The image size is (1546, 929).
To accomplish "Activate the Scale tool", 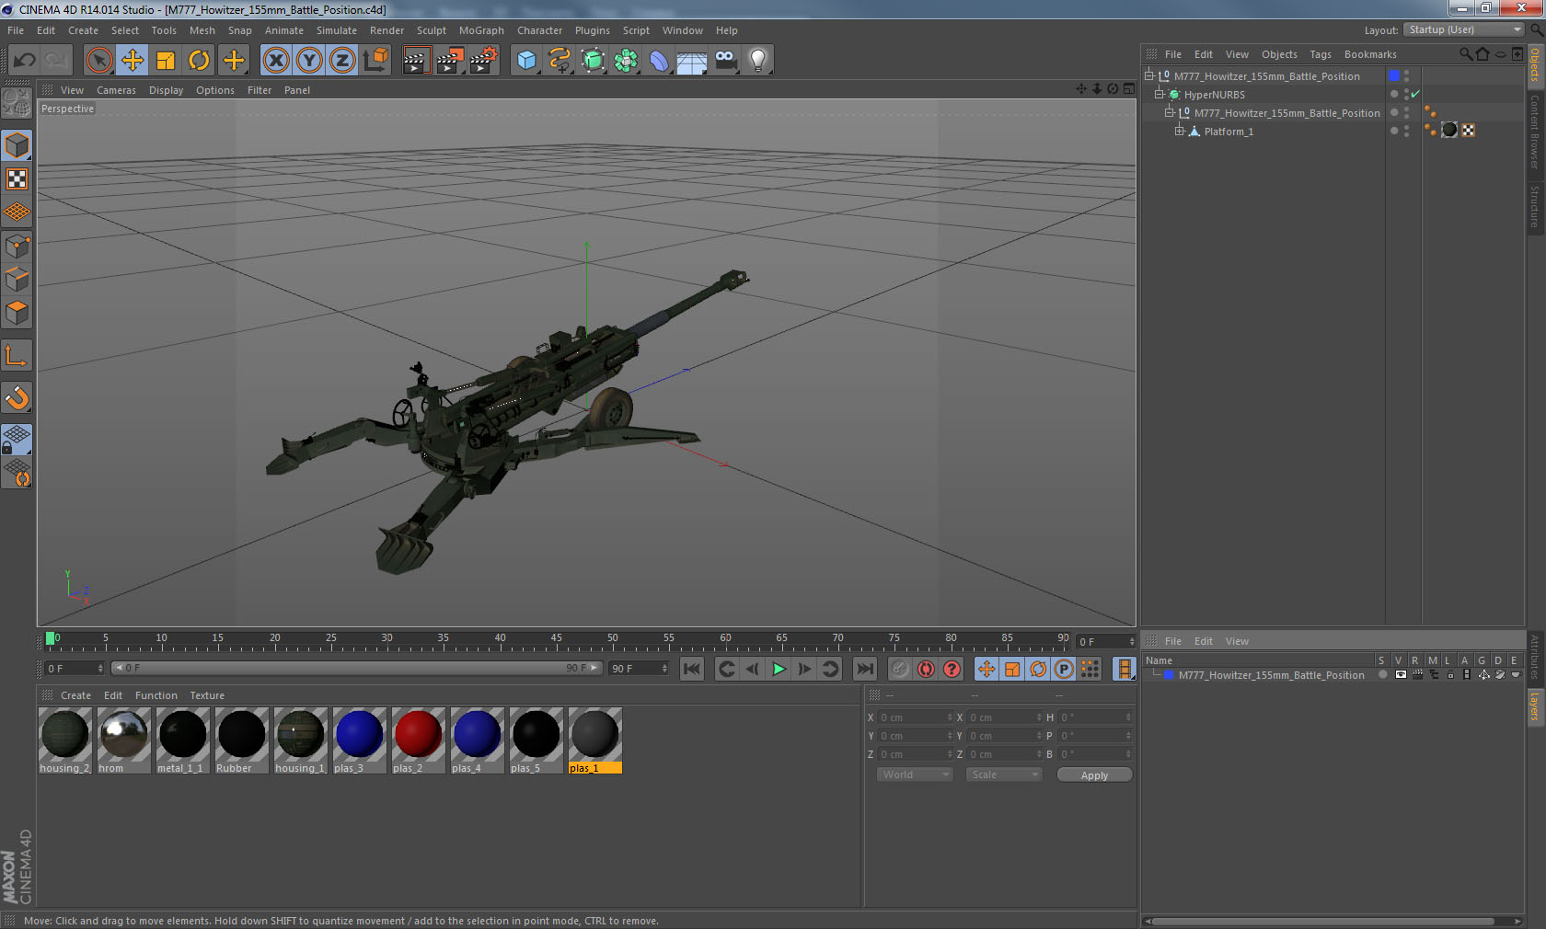I will 166,61.
